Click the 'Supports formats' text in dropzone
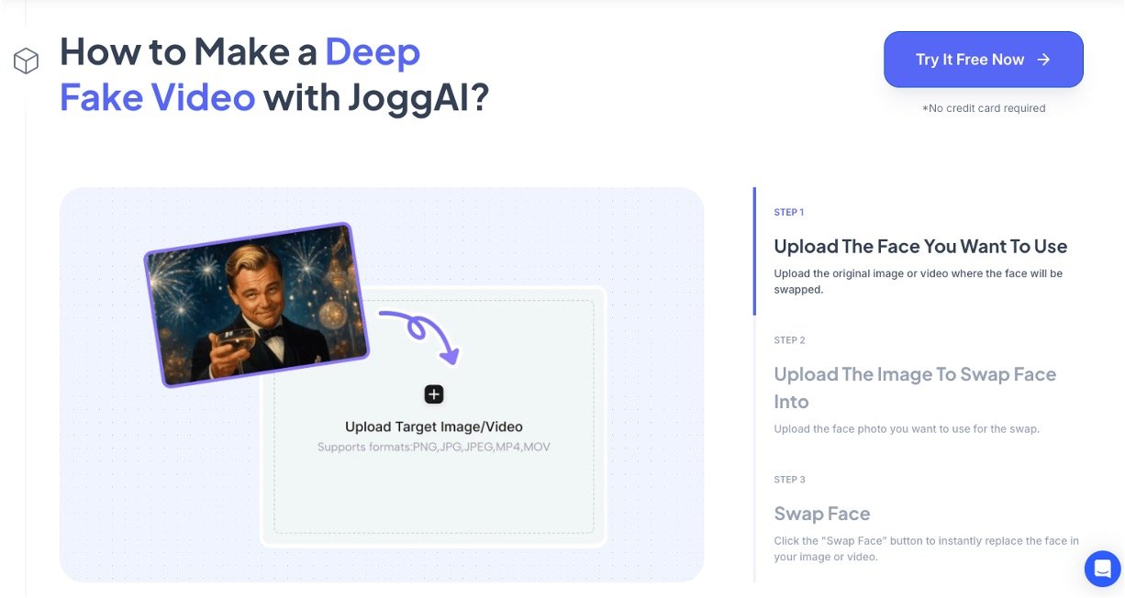This screenshot has height=598, width=1125. click(x=434, y=447)
